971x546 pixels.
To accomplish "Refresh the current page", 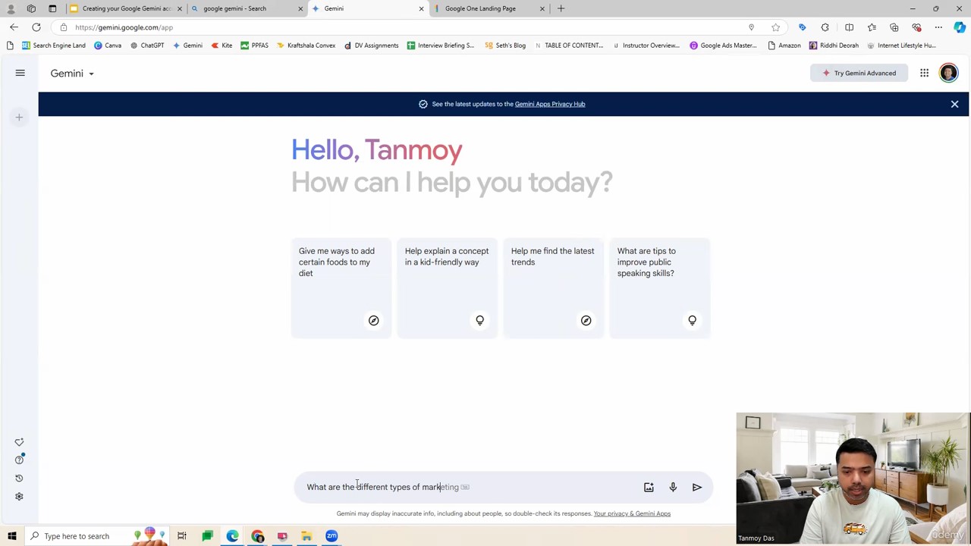I will (36, 27).
